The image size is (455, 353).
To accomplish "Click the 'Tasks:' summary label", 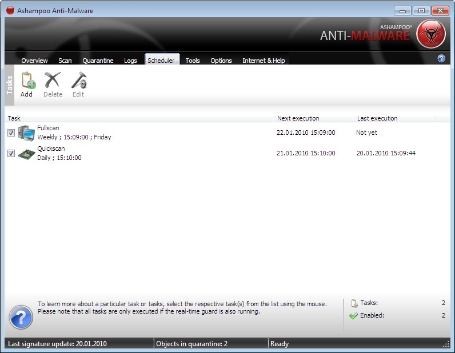I will 369,303.
